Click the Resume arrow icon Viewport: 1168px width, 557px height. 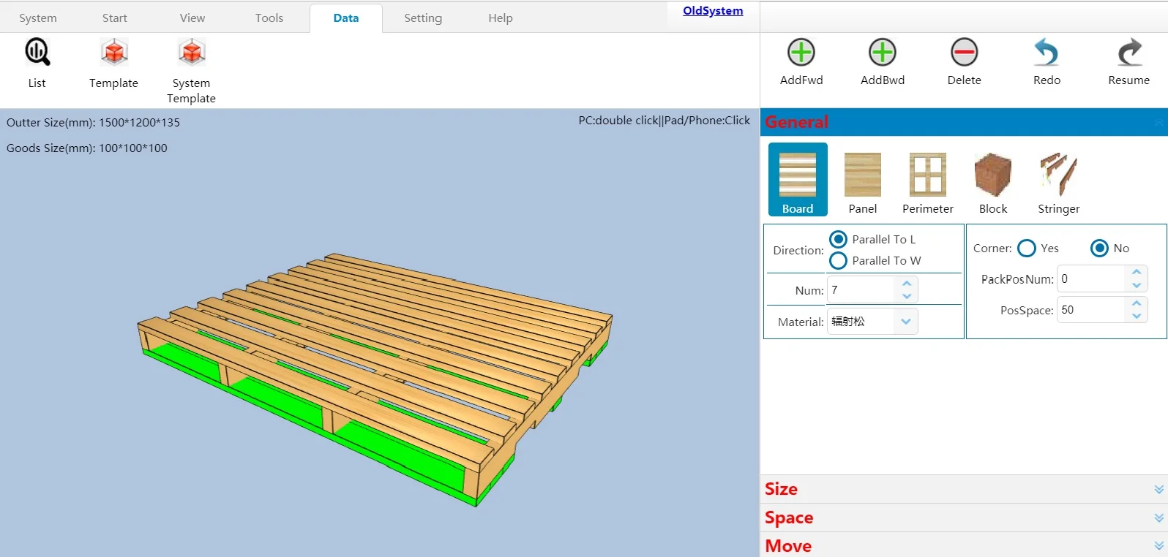point(1128,53)
